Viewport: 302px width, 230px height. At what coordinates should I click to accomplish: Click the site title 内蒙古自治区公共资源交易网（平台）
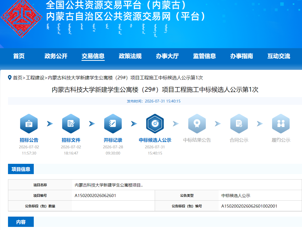pos(126,16)
